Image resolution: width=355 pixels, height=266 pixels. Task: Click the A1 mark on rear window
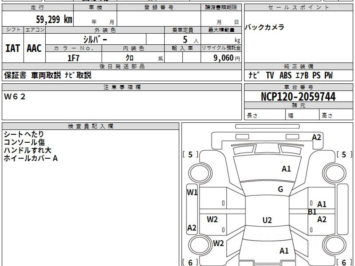(x=284, y=251)
